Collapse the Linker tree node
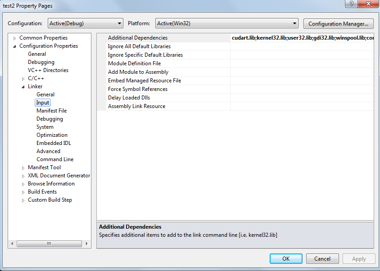 pyautogui.click(x=23, y=87)
